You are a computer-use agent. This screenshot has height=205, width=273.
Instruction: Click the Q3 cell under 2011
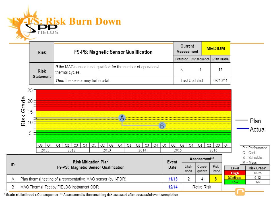point(41,145)
